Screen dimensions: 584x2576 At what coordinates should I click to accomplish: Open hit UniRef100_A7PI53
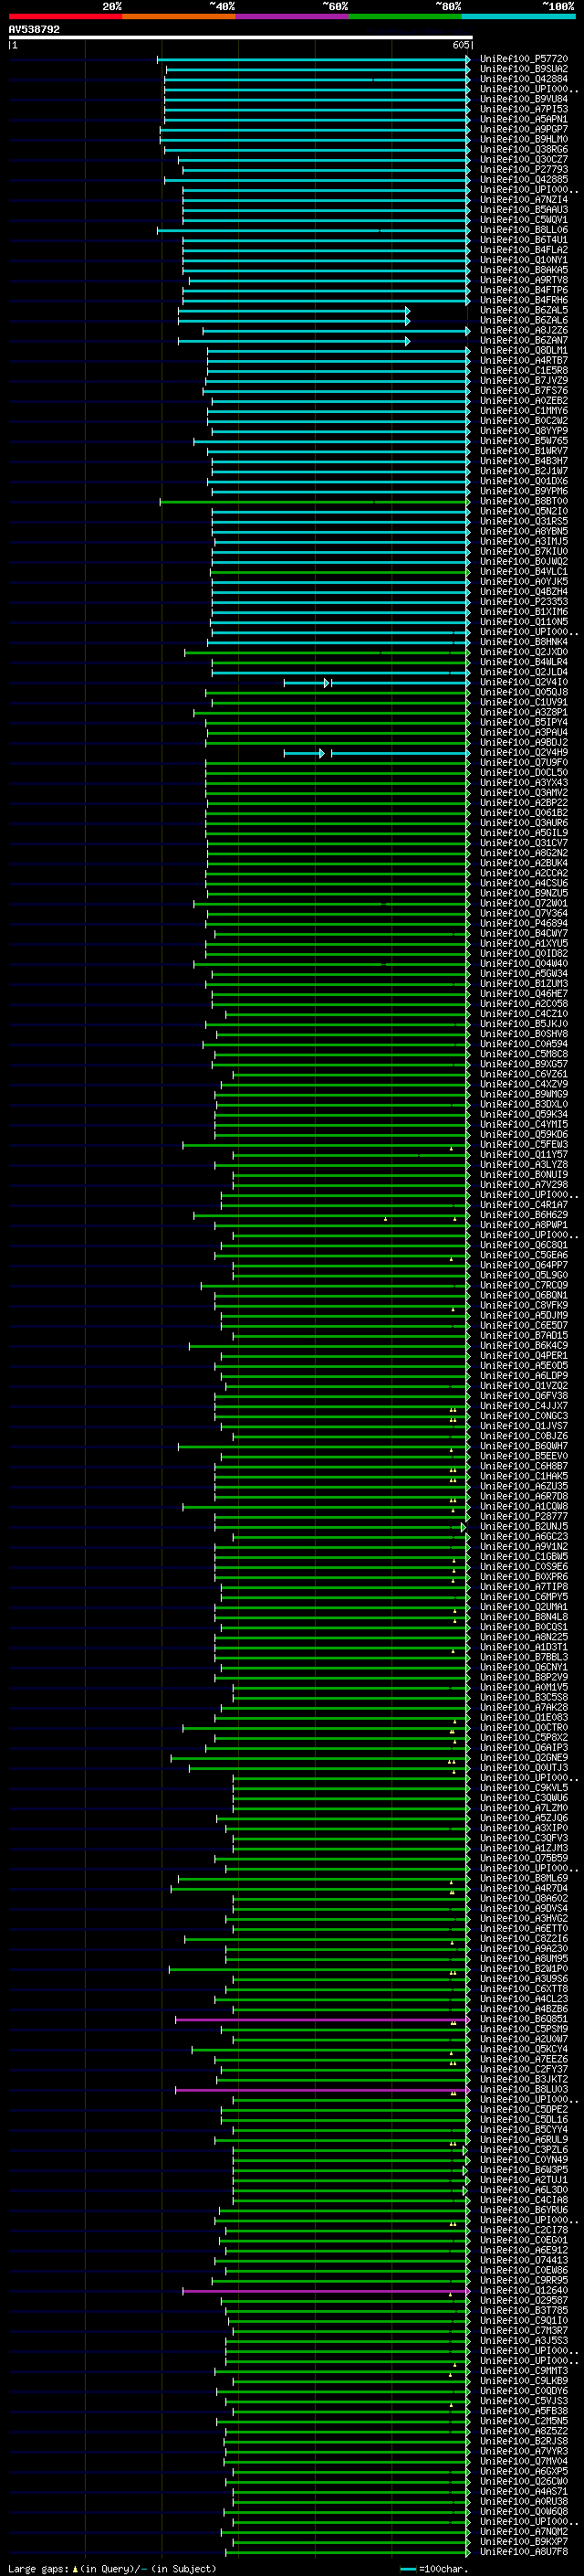point(523,109)
